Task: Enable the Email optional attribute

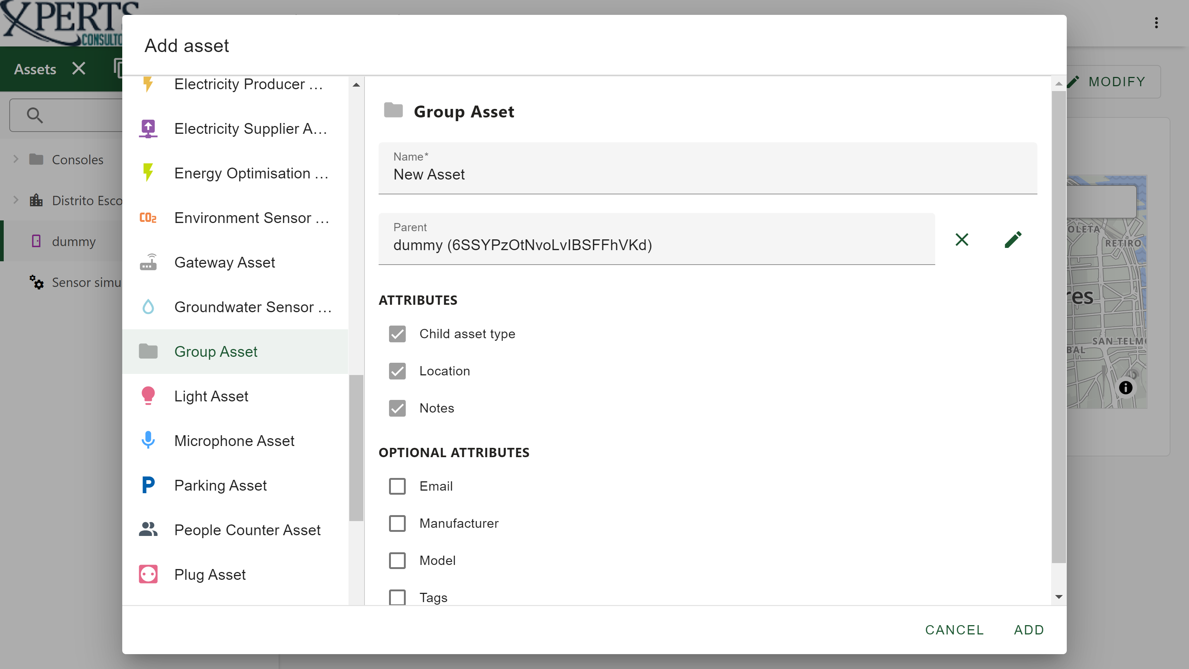Action: tap(397, 486)
